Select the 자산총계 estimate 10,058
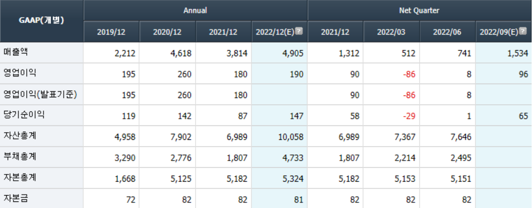 (x=291, y=137)
